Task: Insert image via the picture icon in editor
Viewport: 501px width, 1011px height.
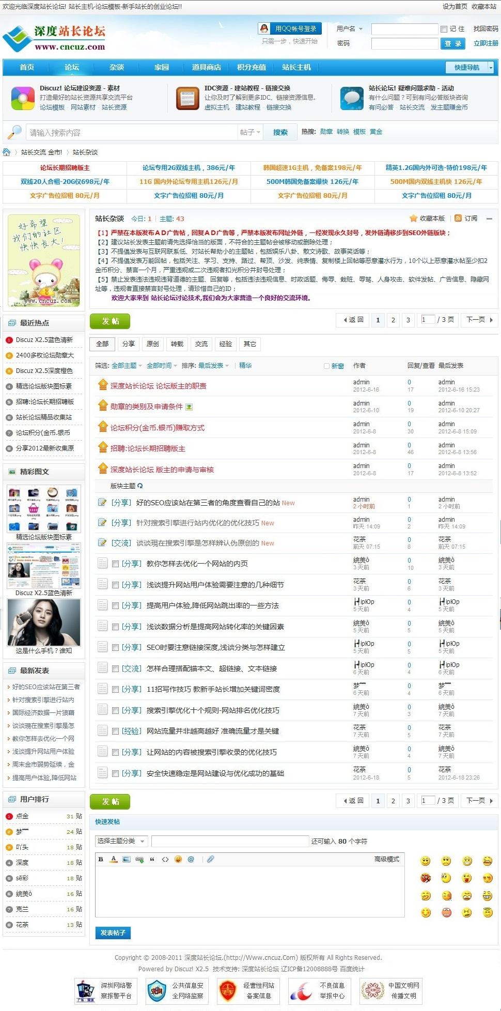Action: click(127, 859)
